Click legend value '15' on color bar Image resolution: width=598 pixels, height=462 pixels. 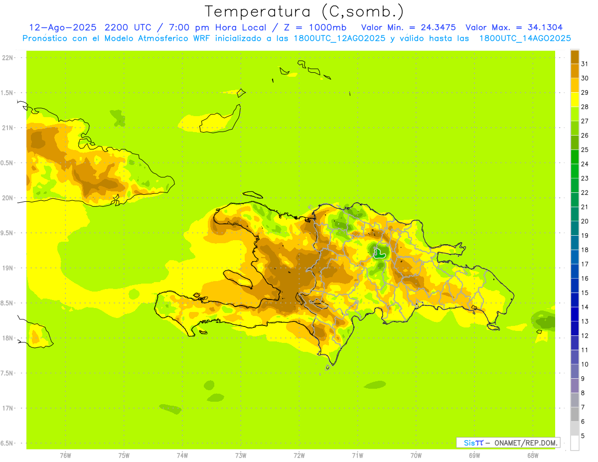[x=585, y=293]
